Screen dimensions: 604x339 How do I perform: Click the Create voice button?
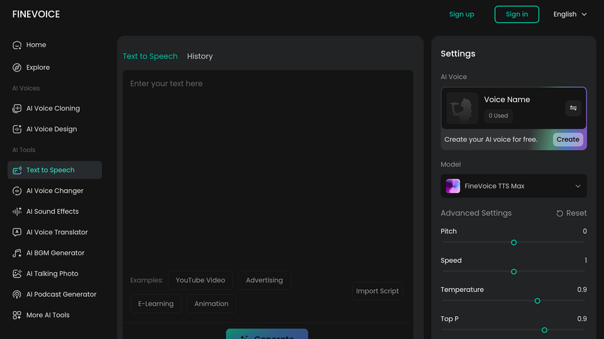(x=568, y=139)
